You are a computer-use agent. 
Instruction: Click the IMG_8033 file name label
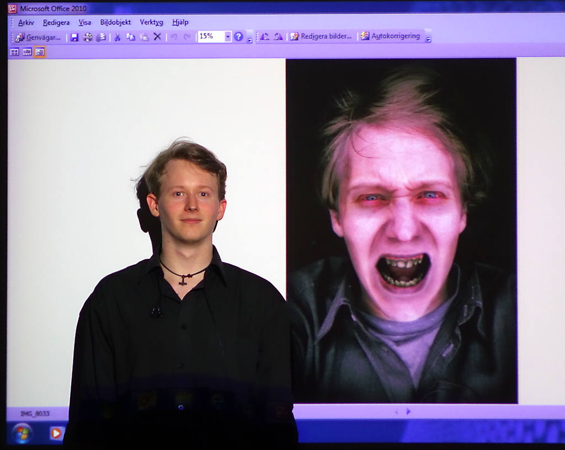pos(35,414)
